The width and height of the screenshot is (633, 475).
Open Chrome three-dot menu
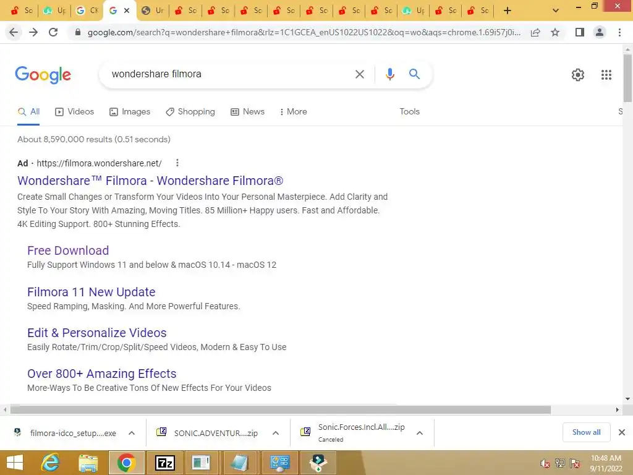click(619, 32)
